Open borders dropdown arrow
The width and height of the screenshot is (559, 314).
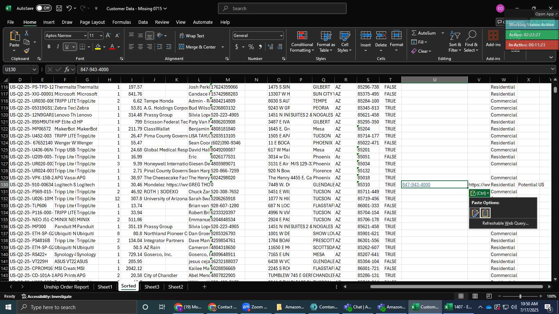tap(89, 47)
